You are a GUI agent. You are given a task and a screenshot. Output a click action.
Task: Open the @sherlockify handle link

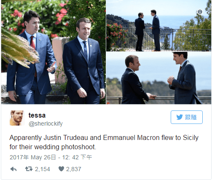(46, 124)
